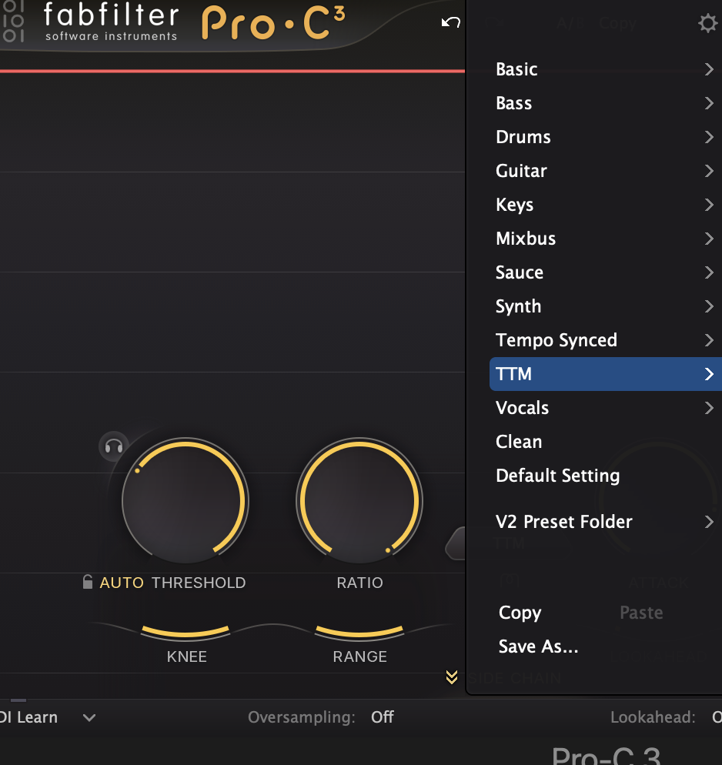The height and width of the screenshot is (765, 722).
Task: Click the MIDI Learn button
Action: (x=28, y=718)
